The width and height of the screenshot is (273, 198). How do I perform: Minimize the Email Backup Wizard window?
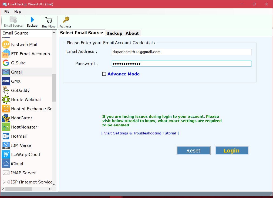pos(242,4)
